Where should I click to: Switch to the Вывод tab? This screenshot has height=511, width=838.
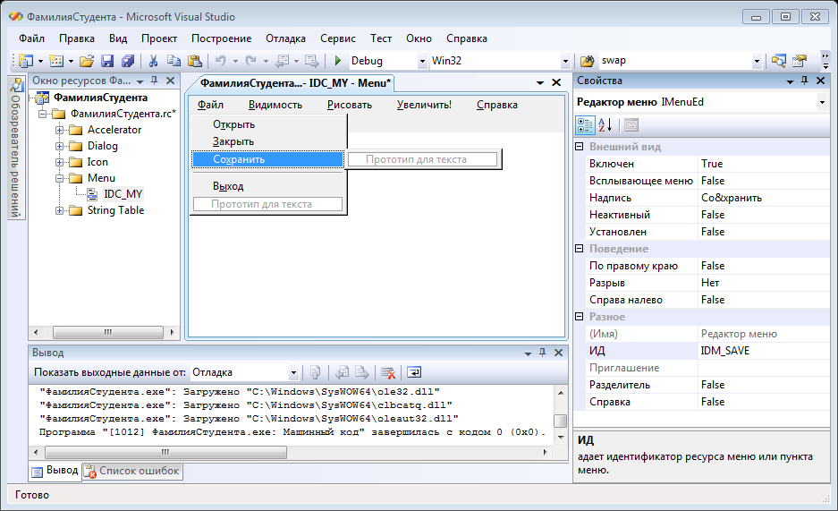tap(55, 471)
